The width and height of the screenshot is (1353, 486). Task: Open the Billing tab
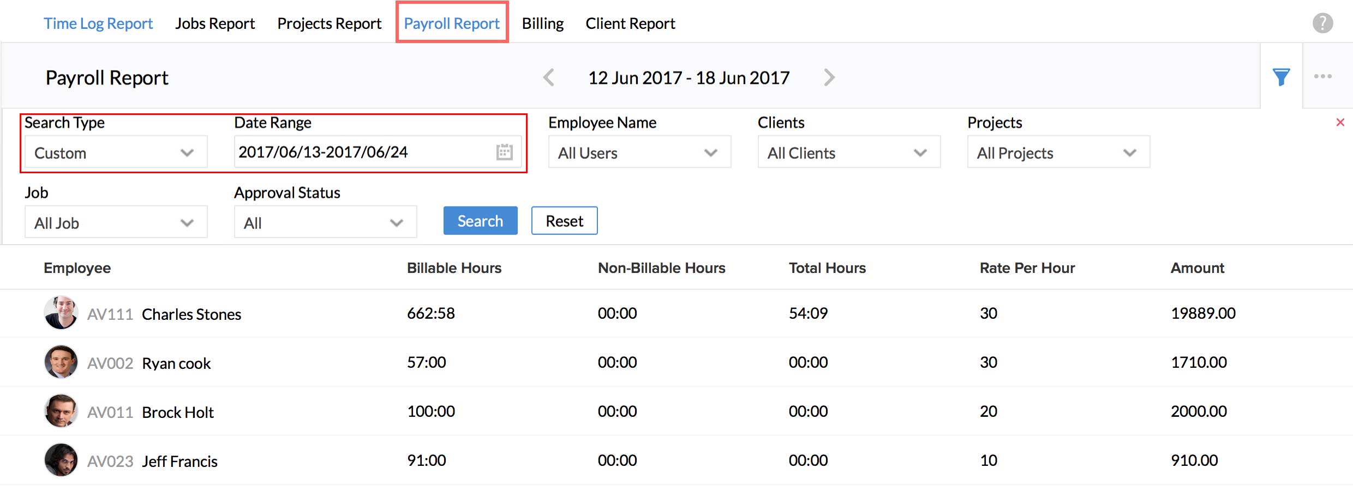point(542,23)
